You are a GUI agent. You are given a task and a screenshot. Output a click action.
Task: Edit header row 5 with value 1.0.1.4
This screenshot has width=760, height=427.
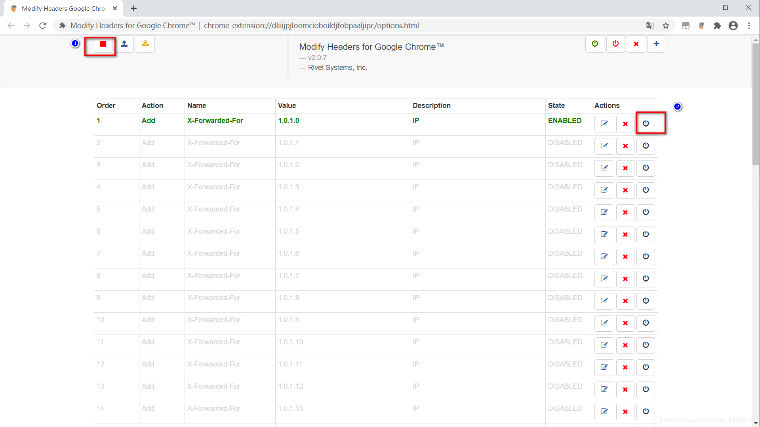tap(604, 212)
